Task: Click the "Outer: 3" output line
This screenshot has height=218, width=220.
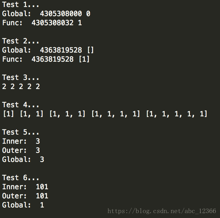Action: coord(21,150)
